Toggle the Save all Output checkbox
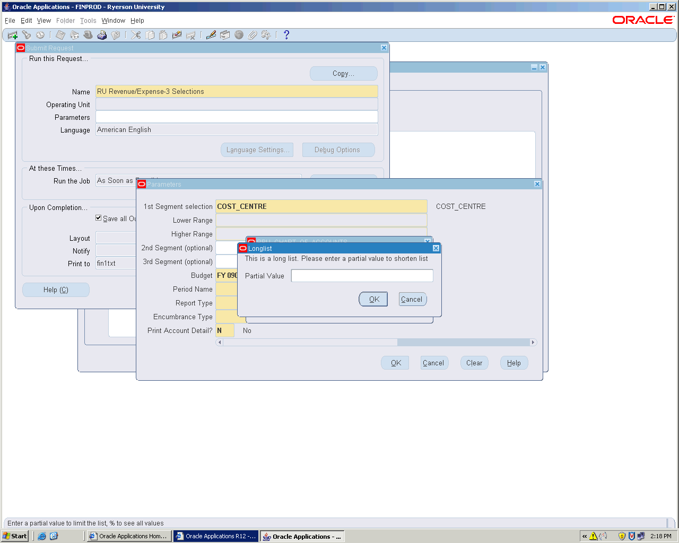 (x=99, y=218)
